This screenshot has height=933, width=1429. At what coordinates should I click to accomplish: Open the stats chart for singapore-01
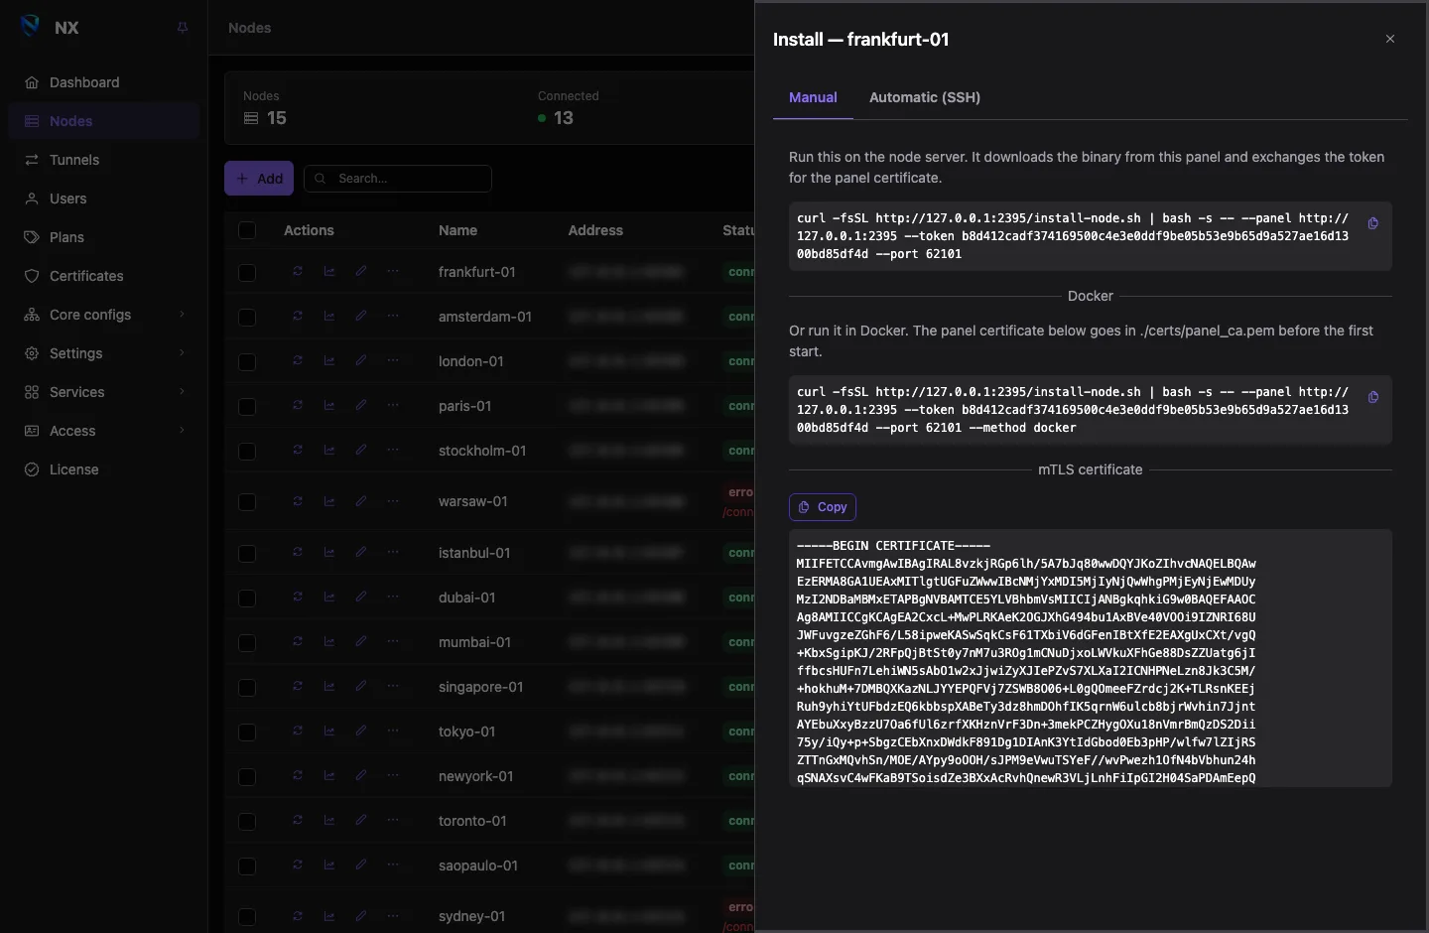[329, 686]
